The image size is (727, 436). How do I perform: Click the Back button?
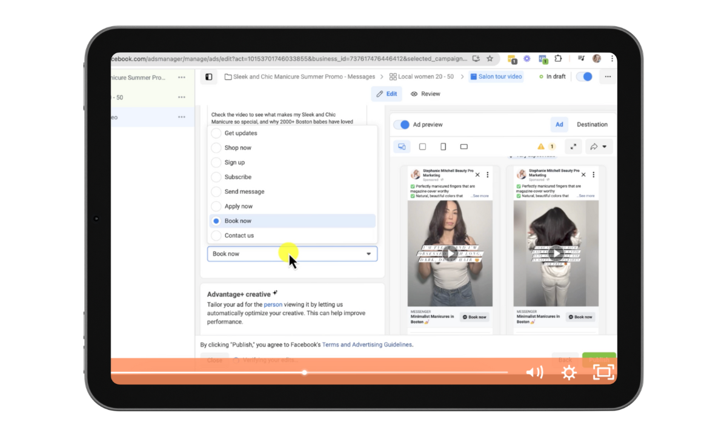(x=565, y=360)
